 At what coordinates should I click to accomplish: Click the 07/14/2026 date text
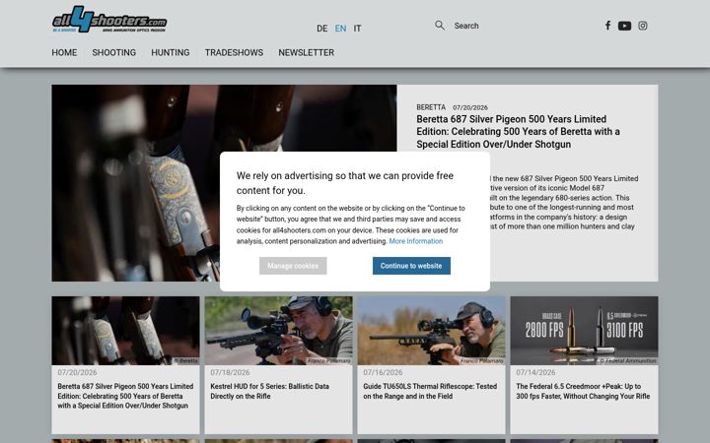click(535, 372)
